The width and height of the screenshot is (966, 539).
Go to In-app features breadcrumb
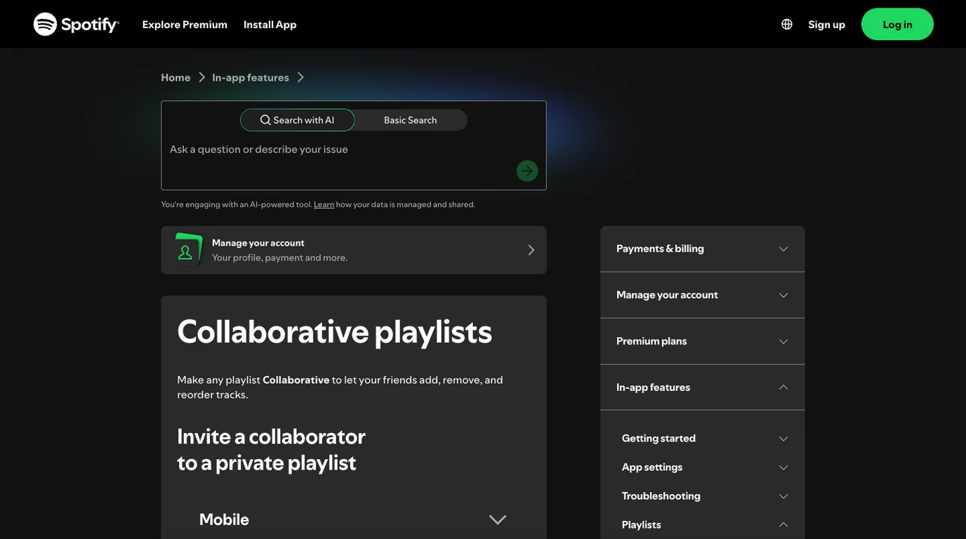251,77
